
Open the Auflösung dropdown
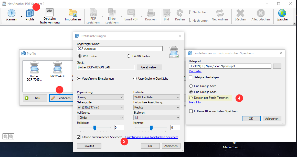click(100, 117)
